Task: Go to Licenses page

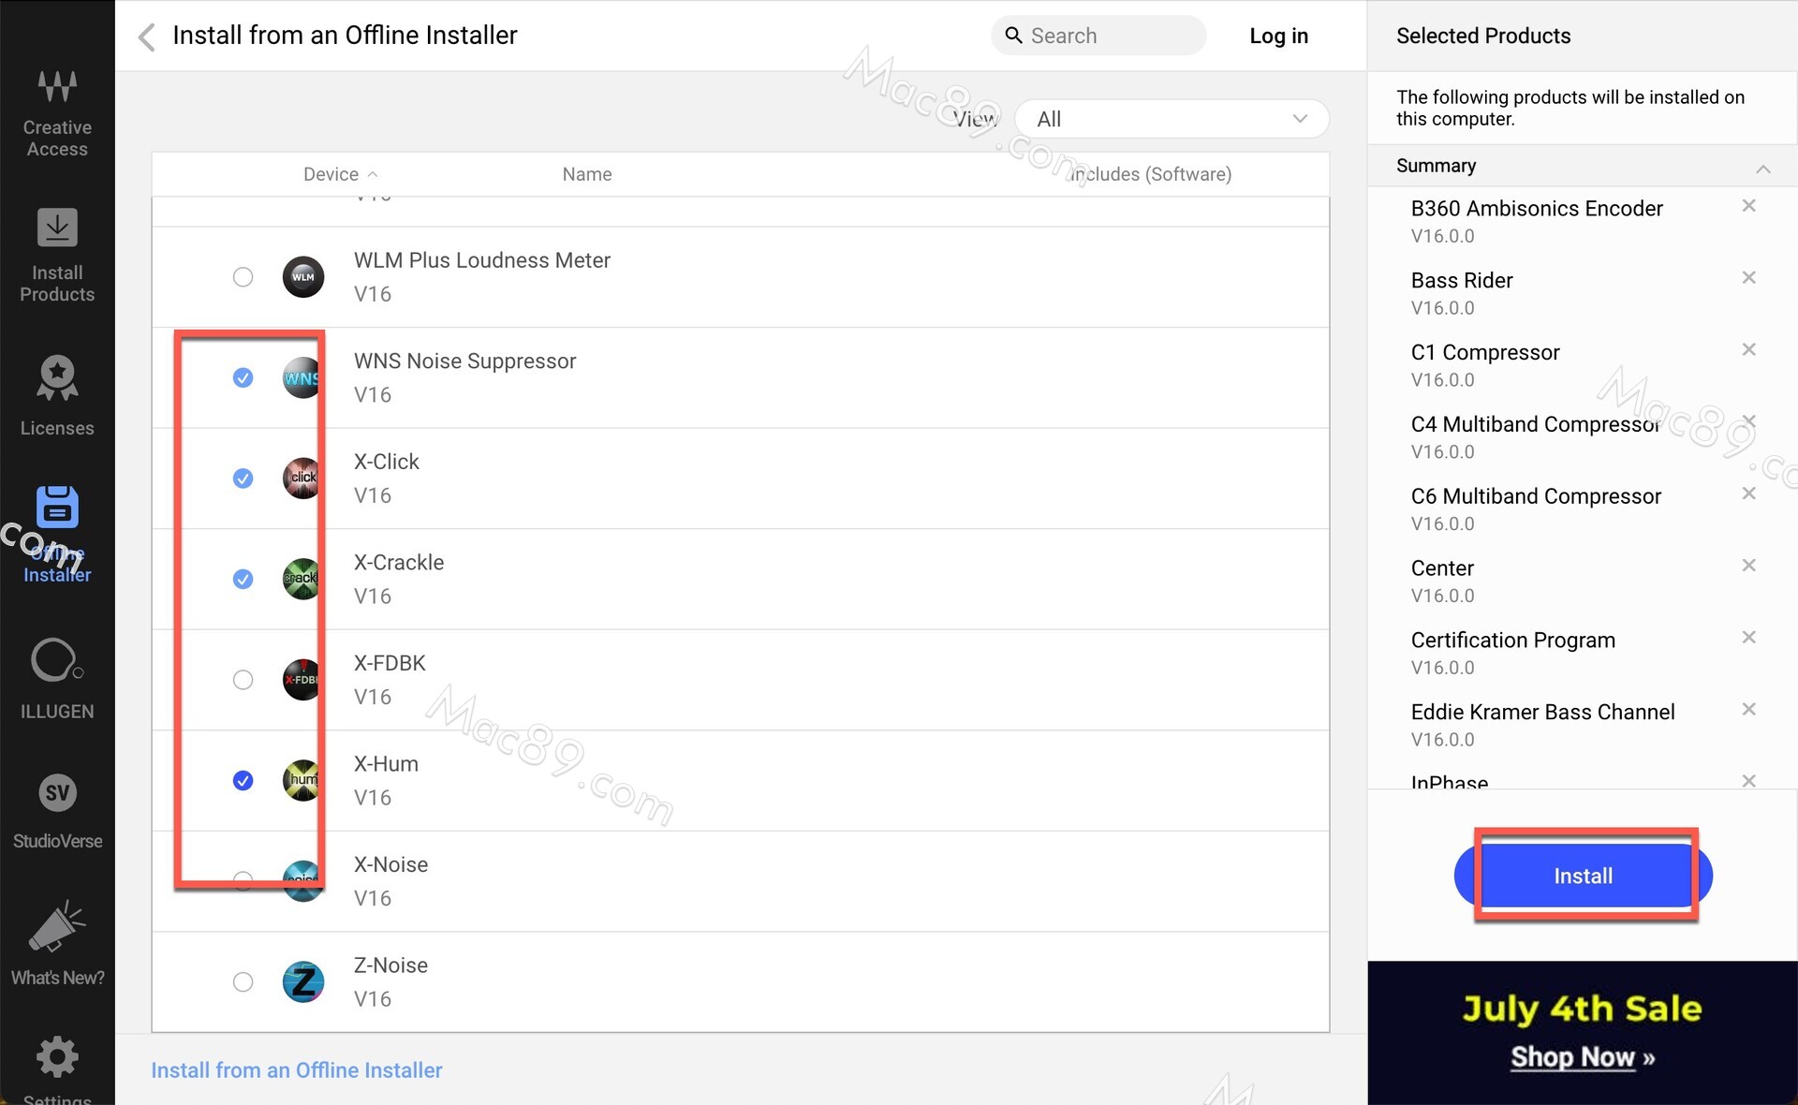Action: 57,395
